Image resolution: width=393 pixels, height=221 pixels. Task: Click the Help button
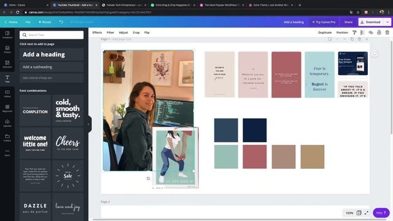(x=381, y=213)
